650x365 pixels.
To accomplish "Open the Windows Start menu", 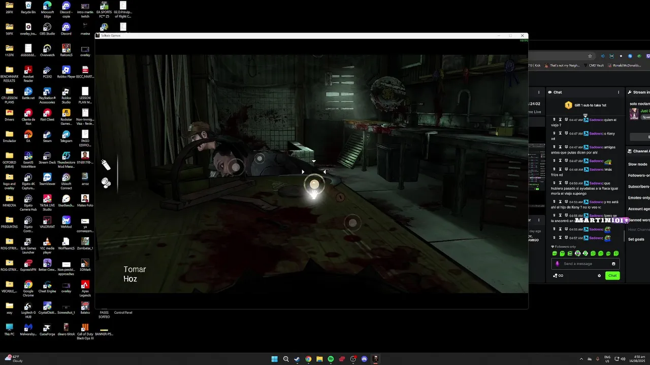I will (275, 359).
